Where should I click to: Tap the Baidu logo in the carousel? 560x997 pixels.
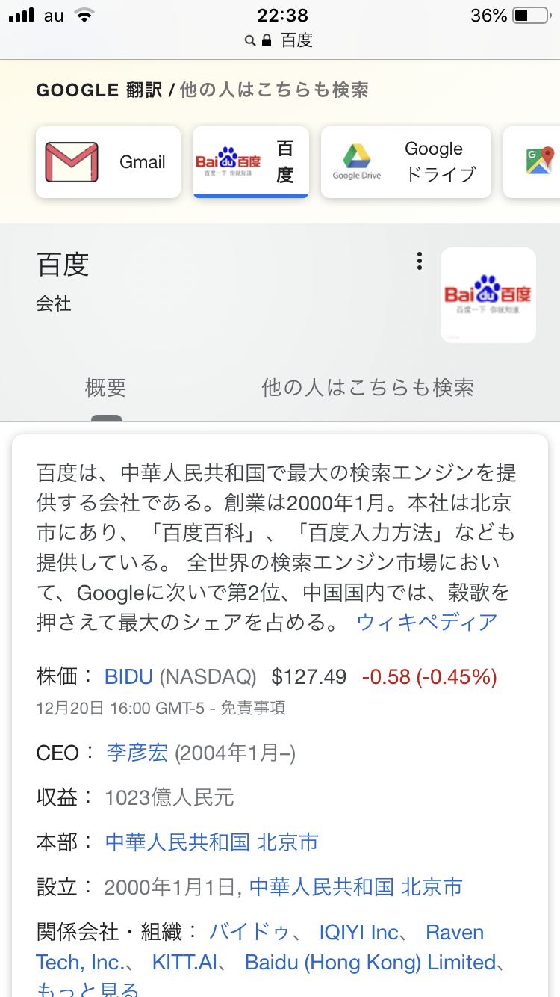pos(228,161)
